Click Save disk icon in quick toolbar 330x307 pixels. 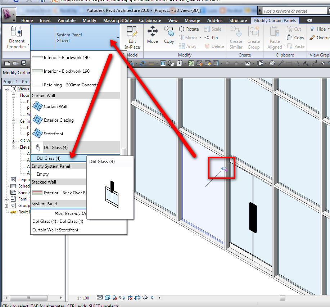[x=24, y=63]
